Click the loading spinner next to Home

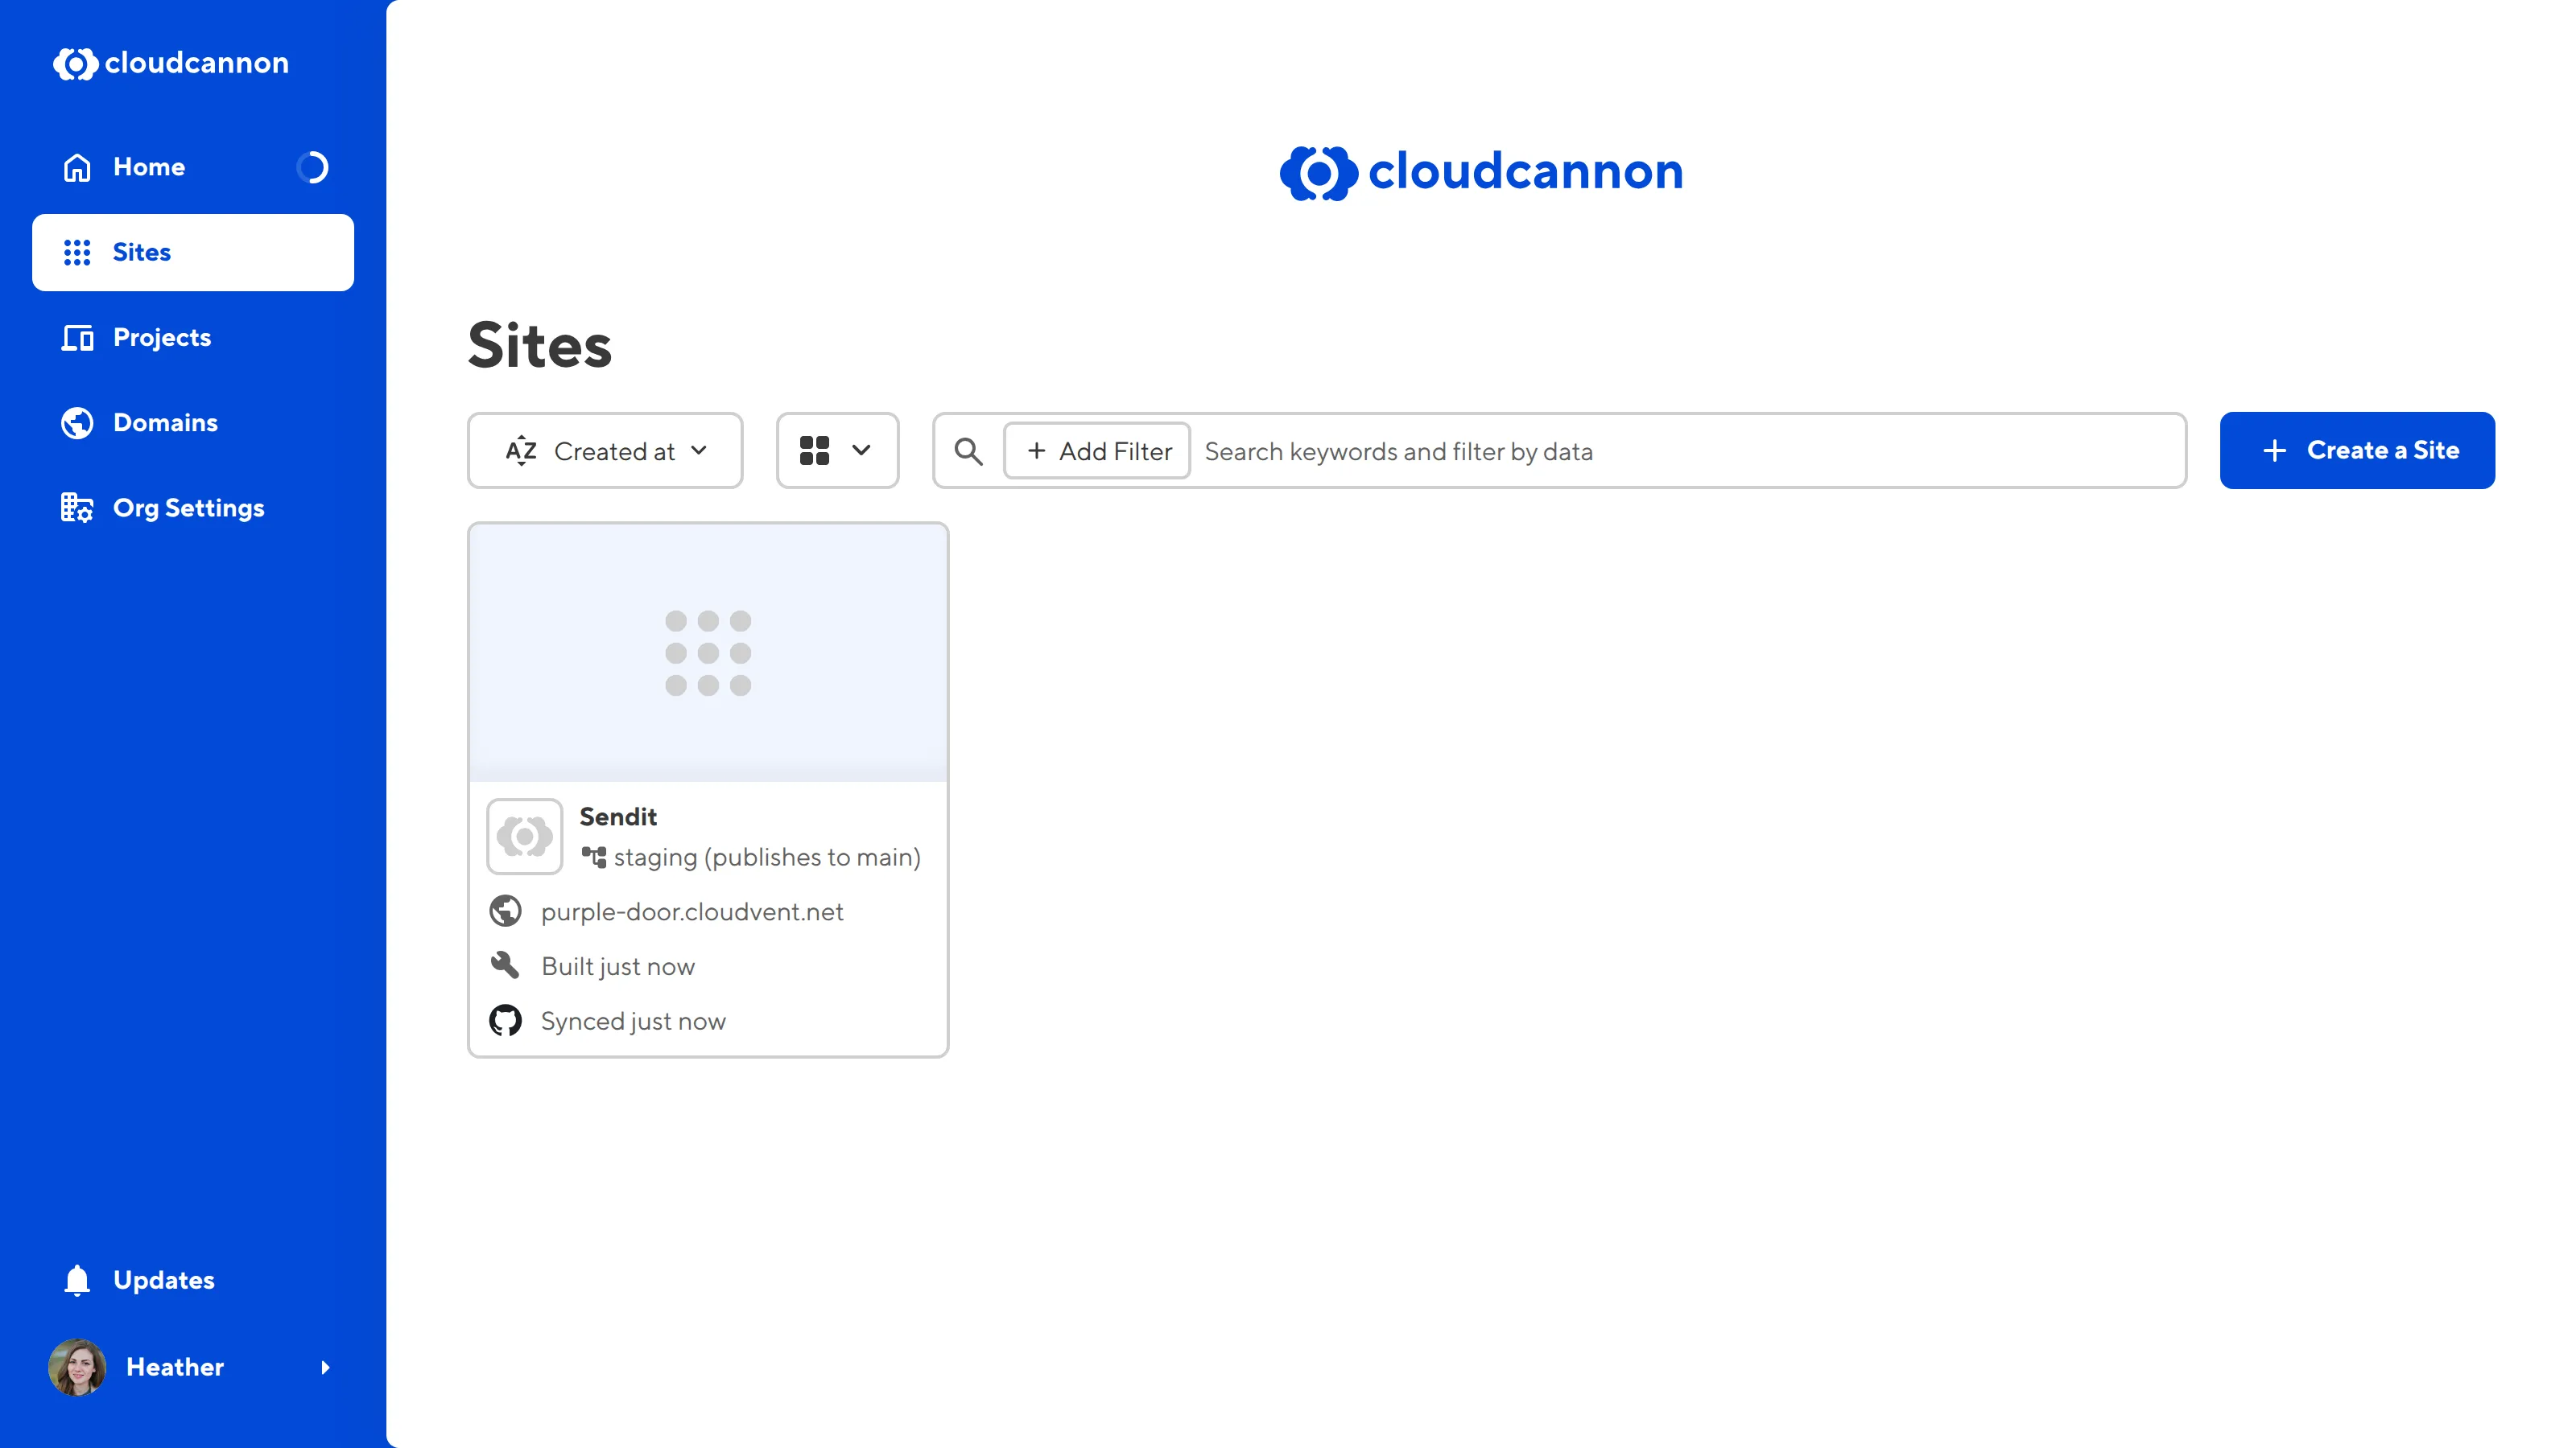[x=313, y=167]
